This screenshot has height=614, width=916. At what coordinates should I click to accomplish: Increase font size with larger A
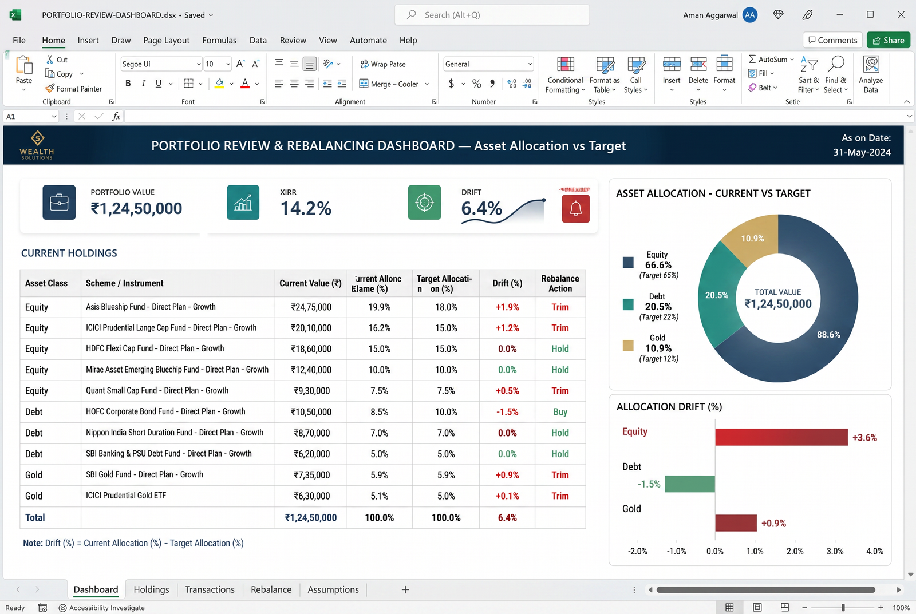240,64
